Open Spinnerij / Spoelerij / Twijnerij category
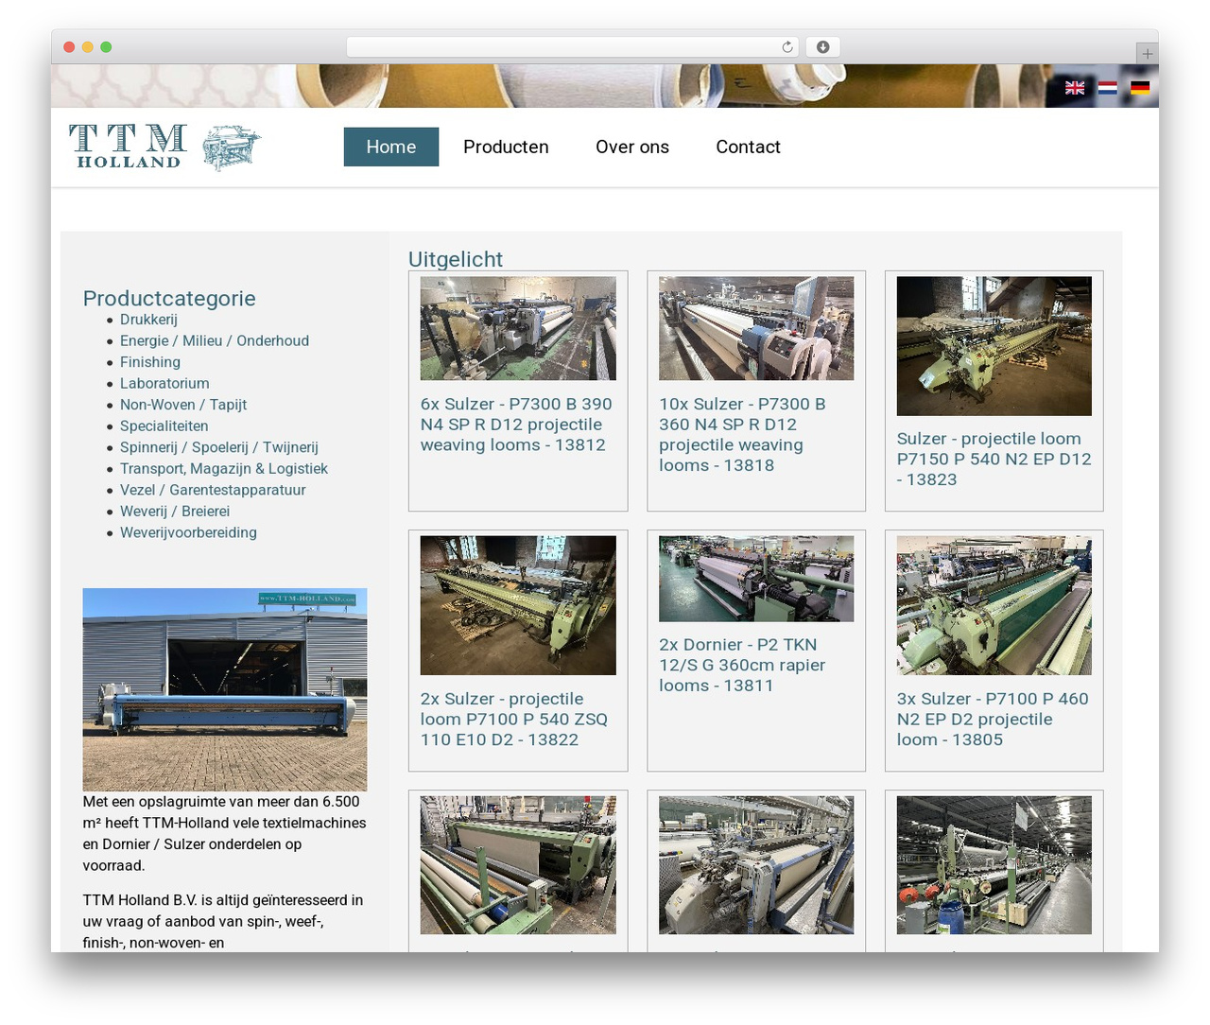Viewport: 1210px width, 1025px height. click(219, 447)
